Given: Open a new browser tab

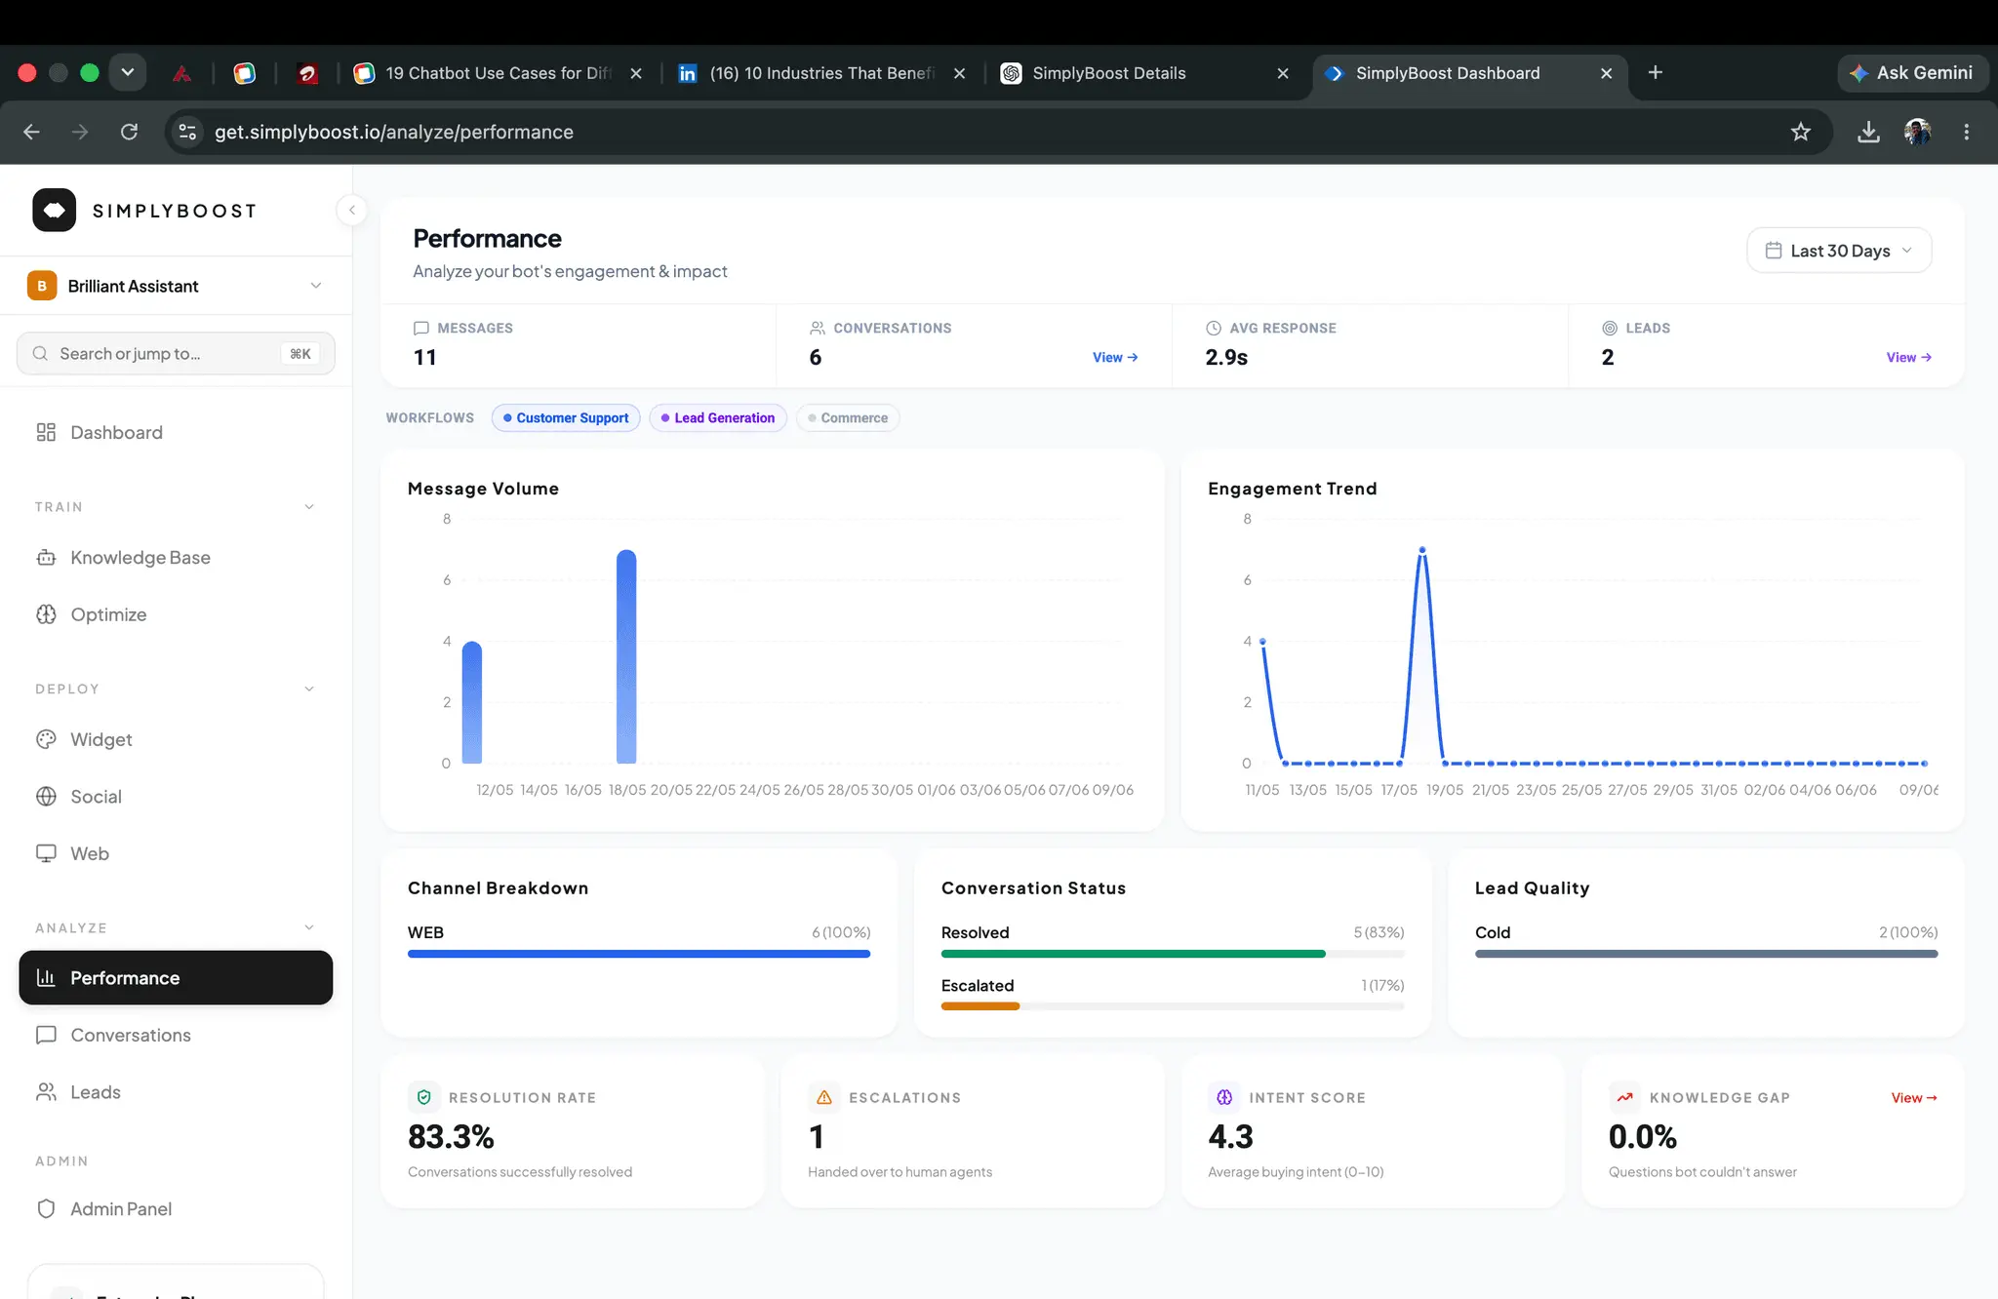Looking at the screenshot, I should (1656, 72).
